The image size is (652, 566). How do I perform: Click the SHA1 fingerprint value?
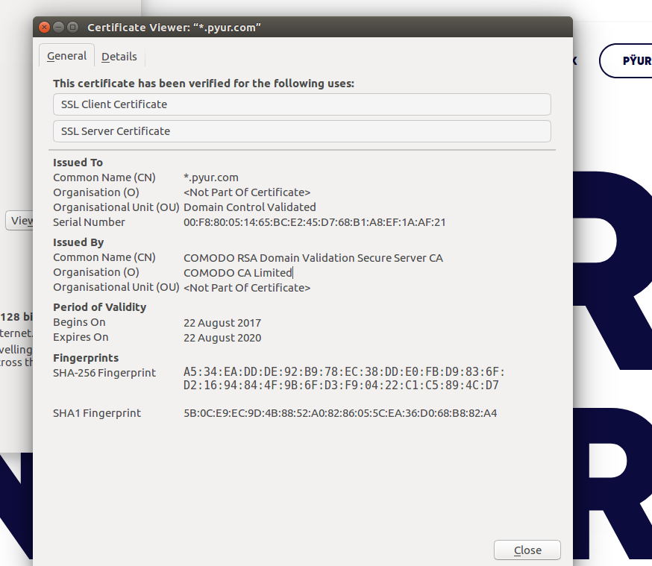click(x=339, y=413)
